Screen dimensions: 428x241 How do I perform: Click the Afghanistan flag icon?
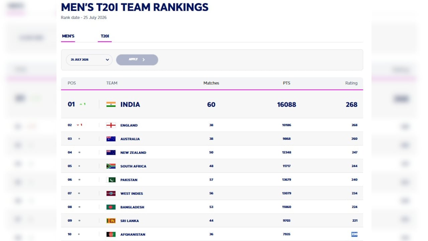click(111, 234)
